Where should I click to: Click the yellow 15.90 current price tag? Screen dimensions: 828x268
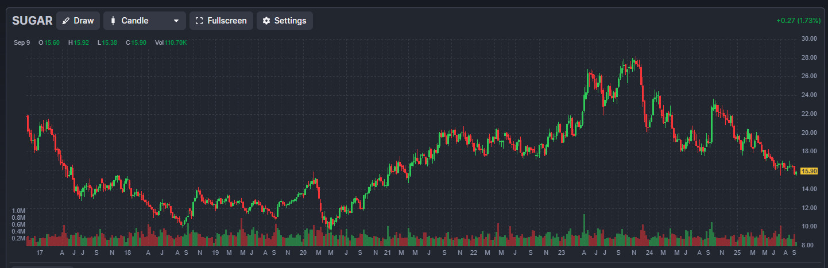click(808, 171)
